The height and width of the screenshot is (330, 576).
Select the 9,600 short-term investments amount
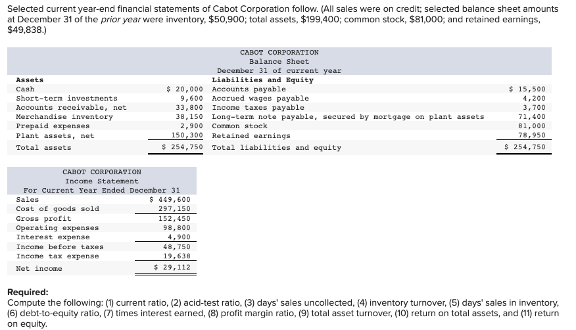tap(191, 99)
